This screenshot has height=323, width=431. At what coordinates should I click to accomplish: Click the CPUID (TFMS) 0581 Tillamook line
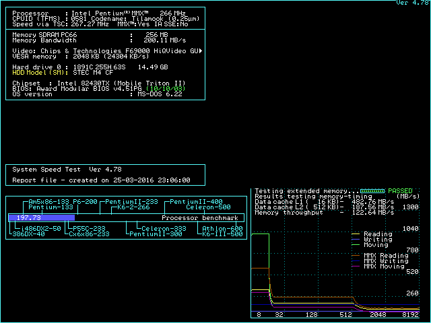[106, 19]
